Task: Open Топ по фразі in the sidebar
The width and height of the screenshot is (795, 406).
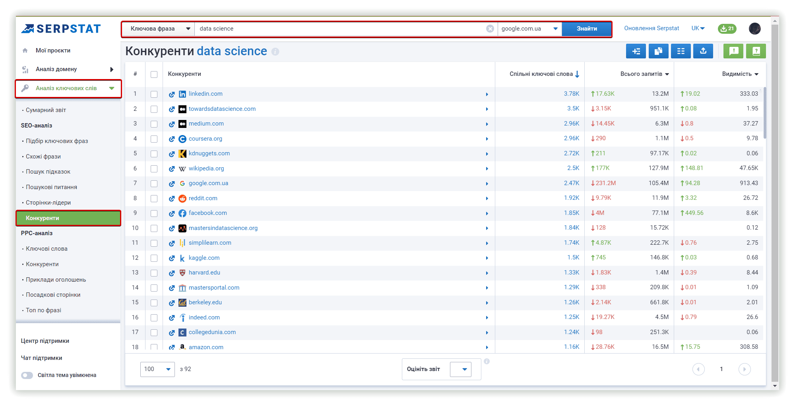Action: pyautogui.click(x=43, y=310)
